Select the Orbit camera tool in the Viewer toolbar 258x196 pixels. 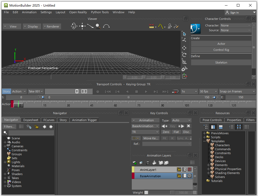[x=74, y=26]
